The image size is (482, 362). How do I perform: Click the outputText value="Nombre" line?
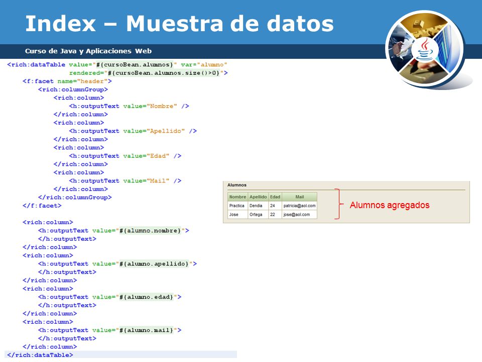pyautogui.click(x=129, y=106)
